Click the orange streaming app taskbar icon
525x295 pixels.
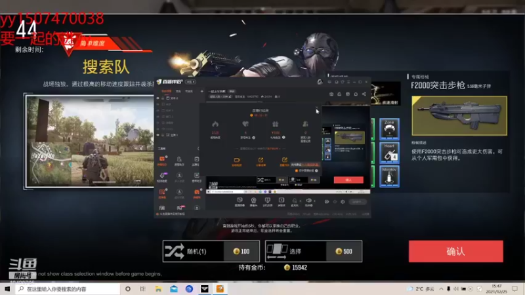(x=220, y=288)
